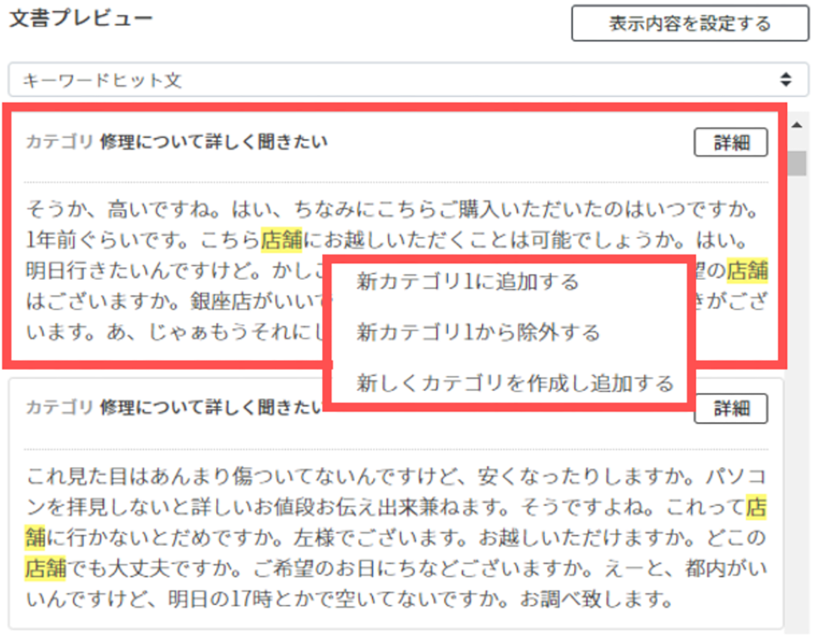Image resolution: width=815 pixels, height=638 pixels.
Task: Click the dropdown's up-down arrow icon
Action: 786,80
